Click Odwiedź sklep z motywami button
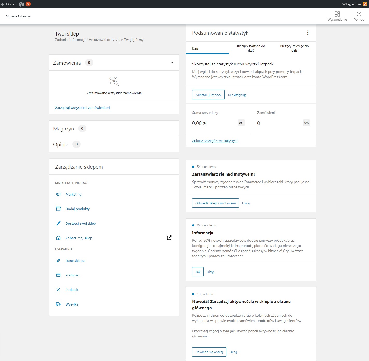Screen dimensions: 369x361 215,203
